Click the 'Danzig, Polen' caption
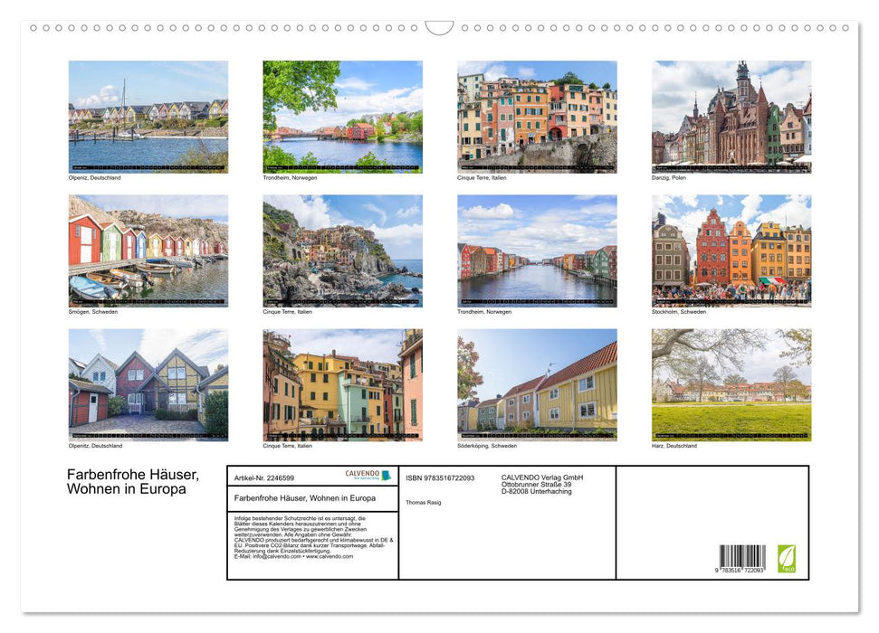This screenshot has height=633, width=879. 669,178
